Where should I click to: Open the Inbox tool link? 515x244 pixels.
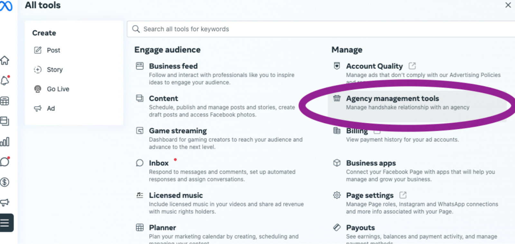coord(159,163)
